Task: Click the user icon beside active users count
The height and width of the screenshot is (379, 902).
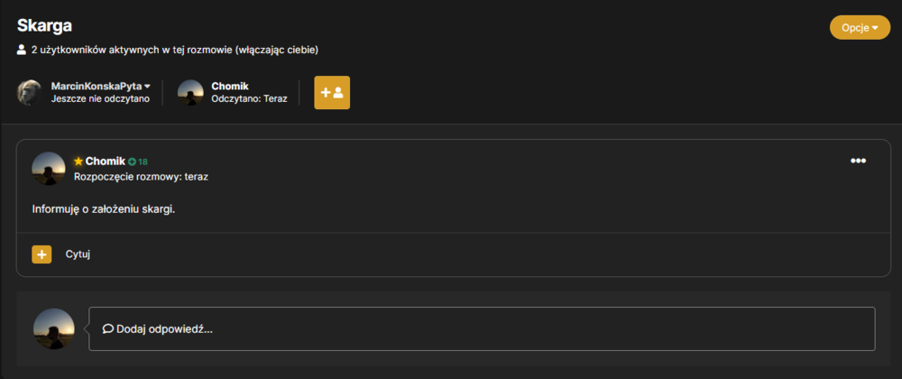Action: click(22, 50)
